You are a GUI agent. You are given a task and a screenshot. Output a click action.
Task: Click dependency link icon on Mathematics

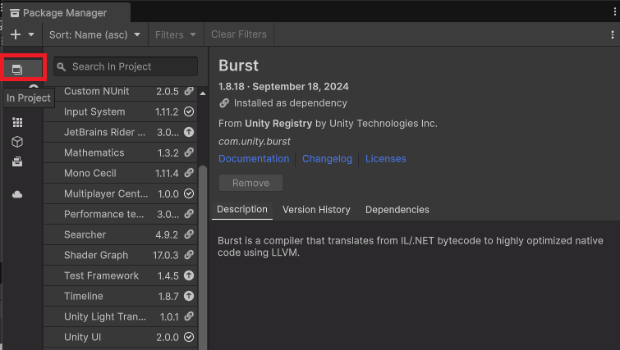[189, 152]
